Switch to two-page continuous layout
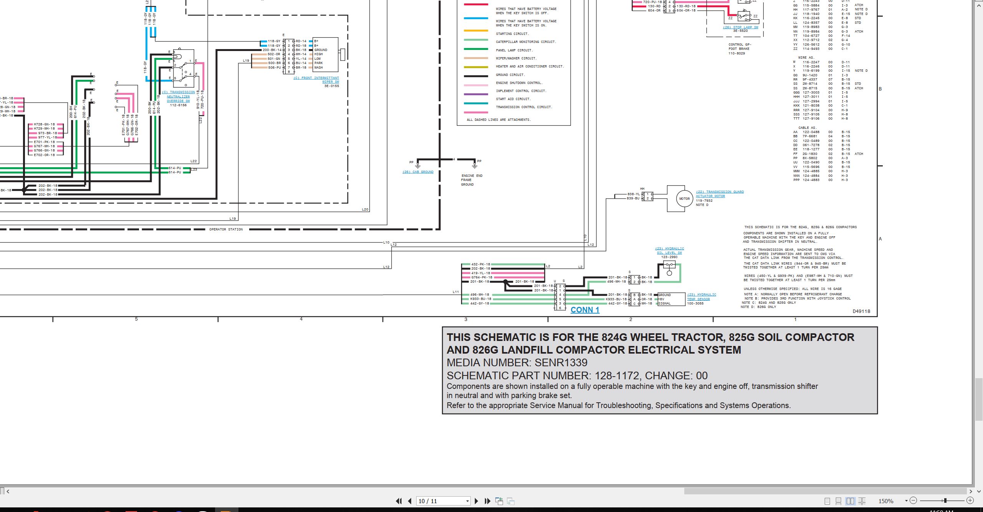The image size is (983, 512). [x=862, y=501]
